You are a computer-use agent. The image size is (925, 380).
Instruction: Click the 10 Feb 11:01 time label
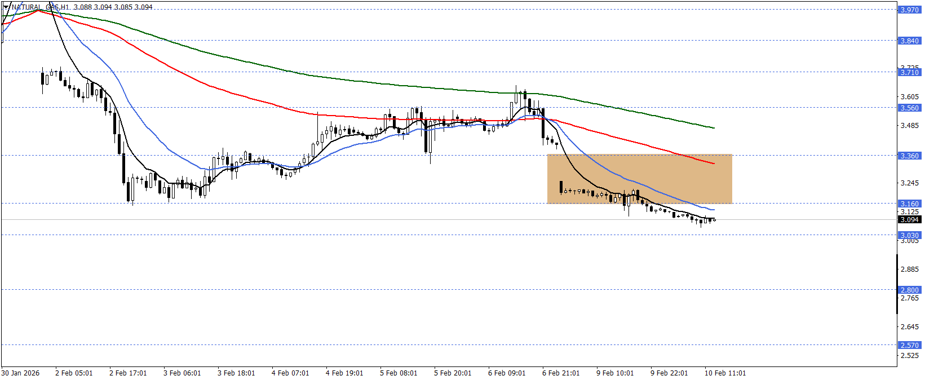point(725,373)
